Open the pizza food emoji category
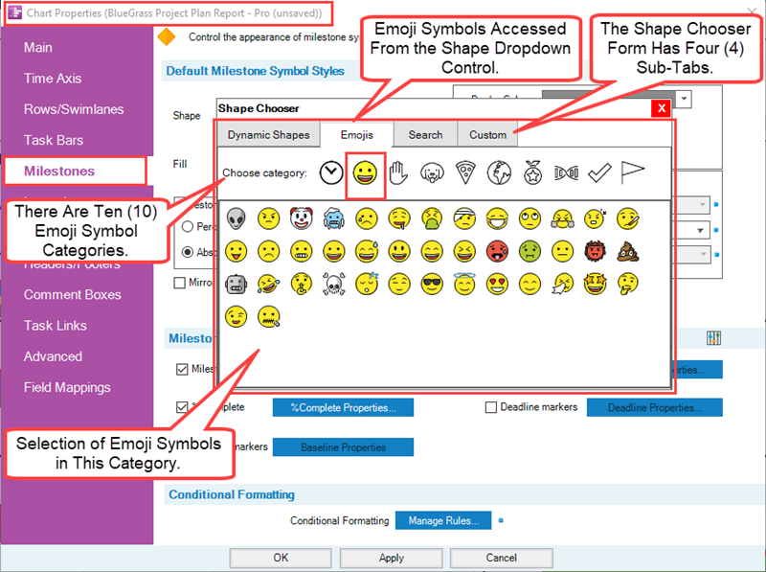The image size is (766, 572). [465, 172]
